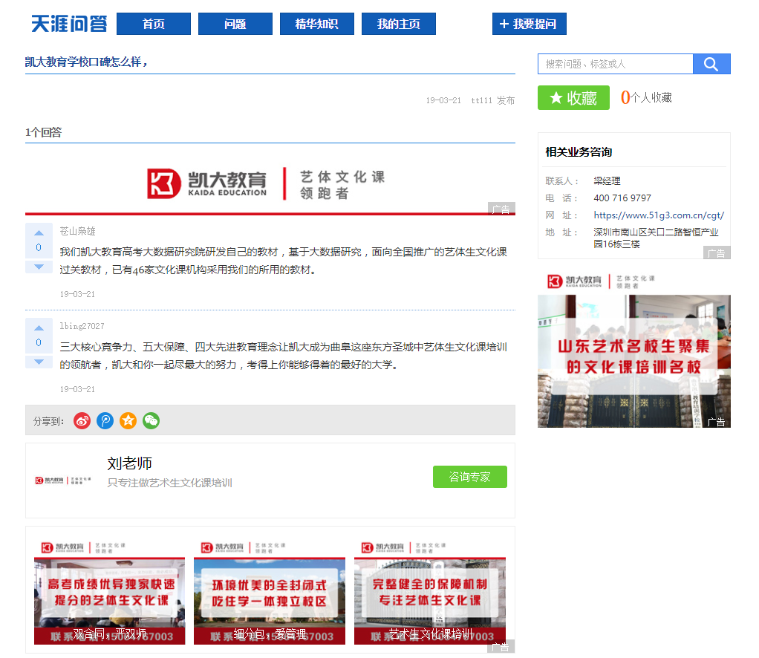This screenshot has height=658, width=759.
Task: Downvote the answer by 苍山枭雄
Action: (x=39, y=267)
